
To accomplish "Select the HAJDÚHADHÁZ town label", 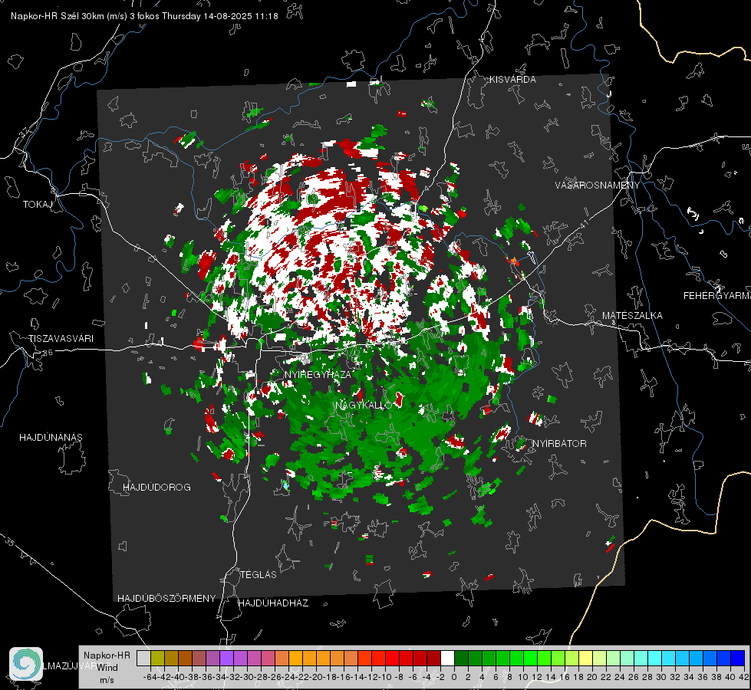I will [273, 603].
